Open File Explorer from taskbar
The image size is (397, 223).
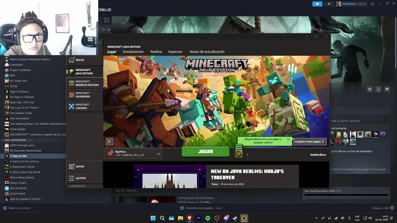180,218
